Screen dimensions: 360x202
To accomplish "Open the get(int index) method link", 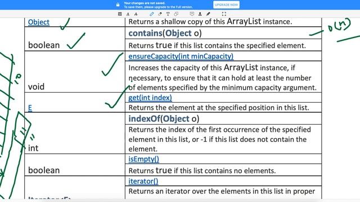I will click(150, 98).
